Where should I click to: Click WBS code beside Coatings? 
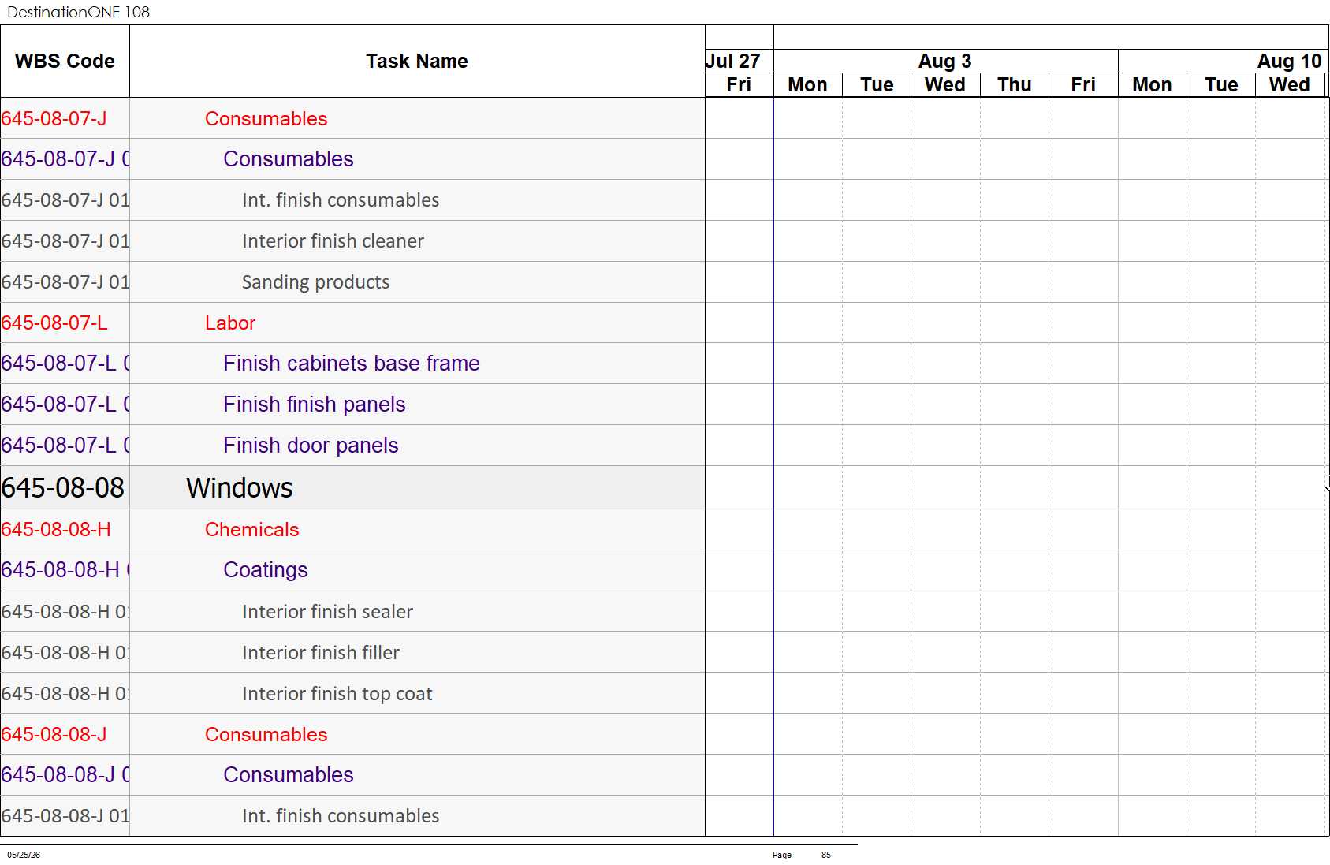65,570
